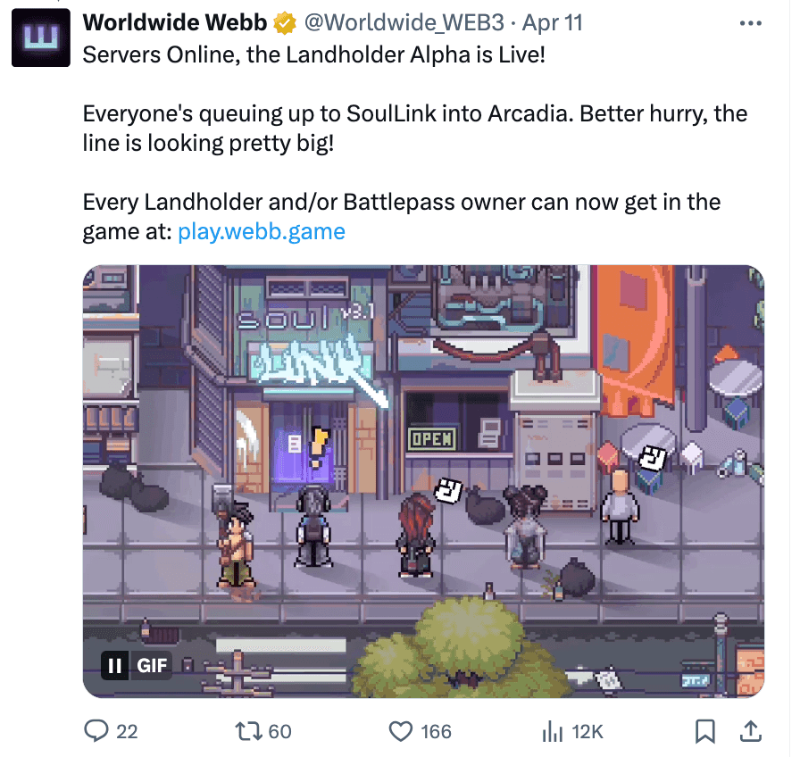Click the Worldwide Webb display name

(174, 23)
